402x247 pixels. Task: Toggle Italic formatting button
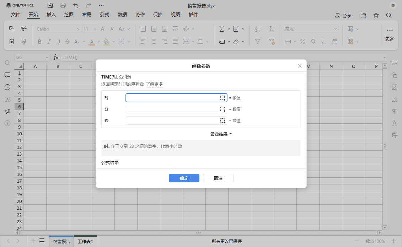coord(49,42)
